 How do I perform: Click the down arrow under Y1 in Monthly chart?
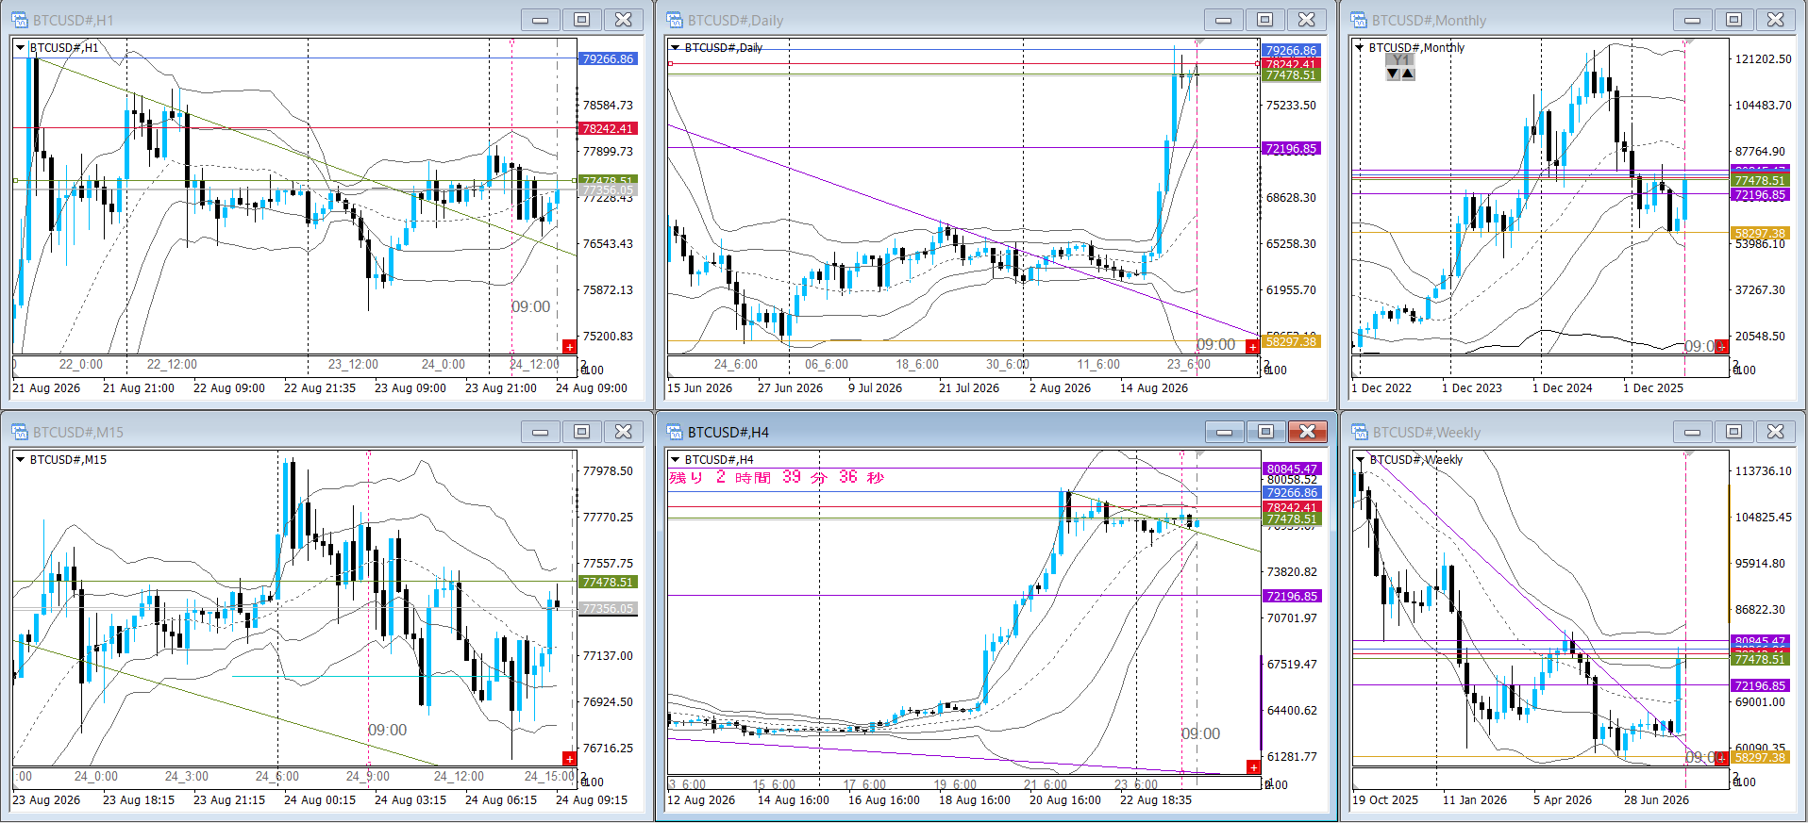tap(1393, 74)
